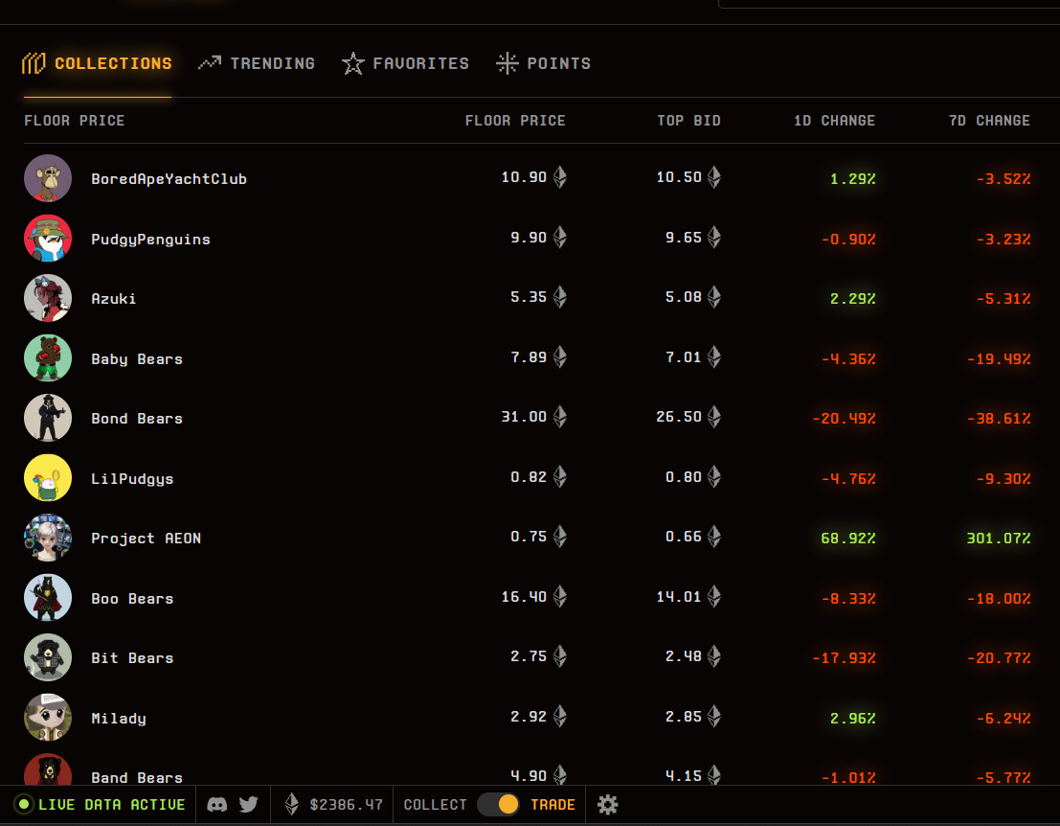1060x826 pixels.
Task: Open the BoredApeYachtClub avatar thumbnail
Action: point(48,178)
